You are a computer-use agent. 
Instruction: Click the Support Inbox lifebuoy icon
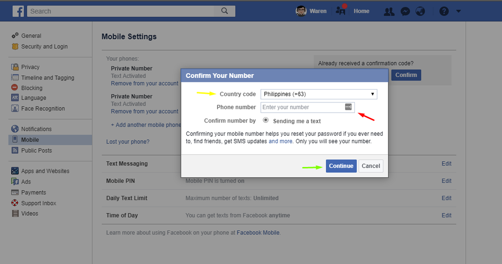click(x=15, y=203)
